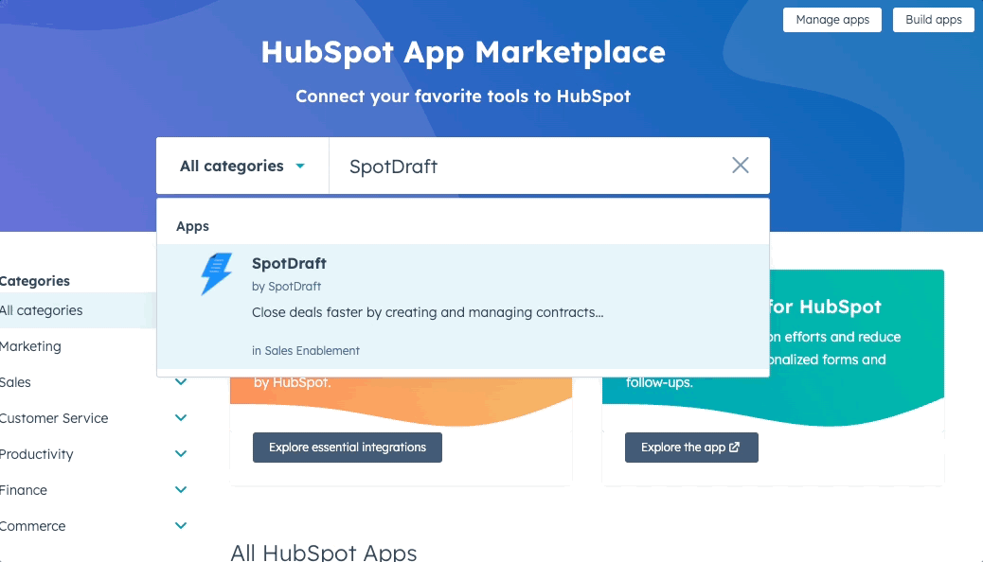The width and height of the screenshot is (983, 562).
Task: Clear the SpotDraft search text with X
Action: click(740, 166)
